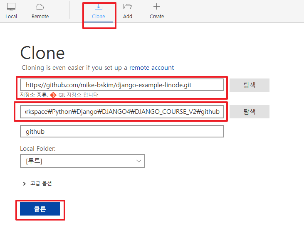
Task: Open the Local Folder dropdown showing [루트]
Action: (x=82, y=161)
